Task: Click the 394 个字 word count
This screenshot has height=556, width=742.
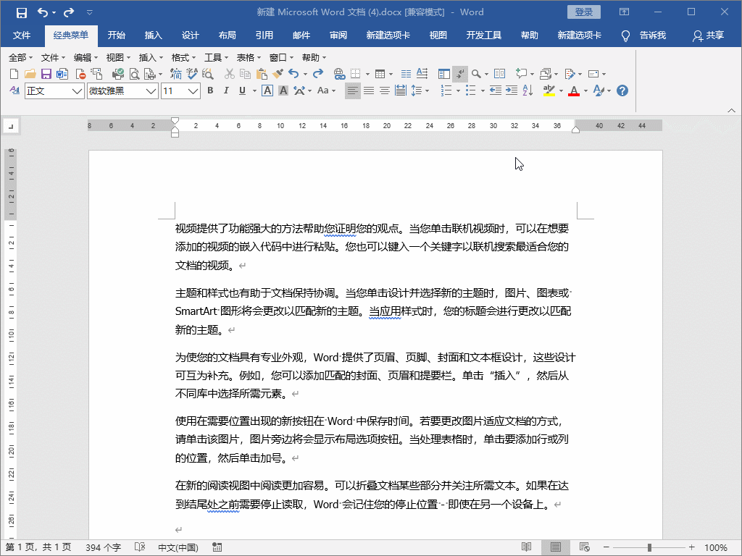Action: (103, 547)
